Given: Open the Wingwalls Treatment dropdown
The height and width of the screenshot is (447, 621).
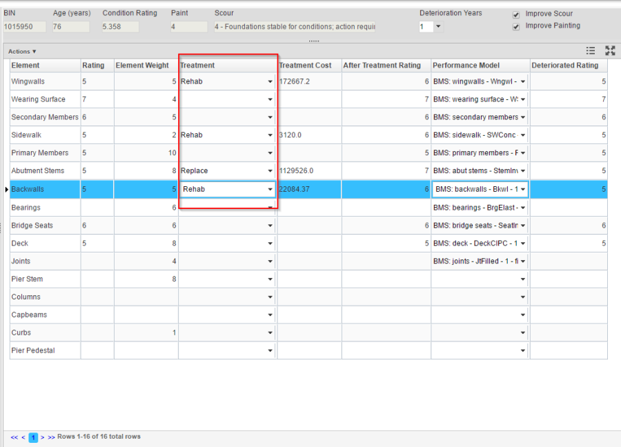Looking at the screenshot, I should pos(270,81).
